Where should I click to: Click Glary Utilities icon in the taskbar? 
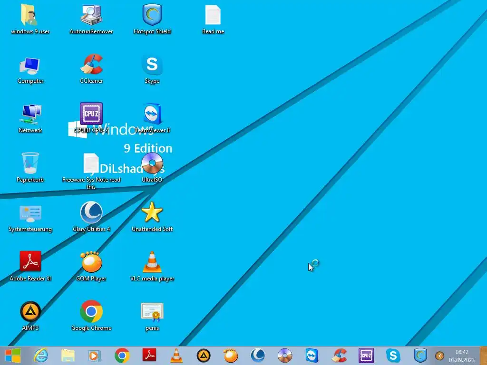click(x=257, y=355)
